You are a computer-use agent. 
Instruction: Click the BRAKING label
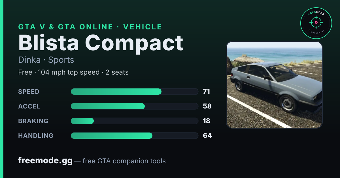(x=33, y=121)
